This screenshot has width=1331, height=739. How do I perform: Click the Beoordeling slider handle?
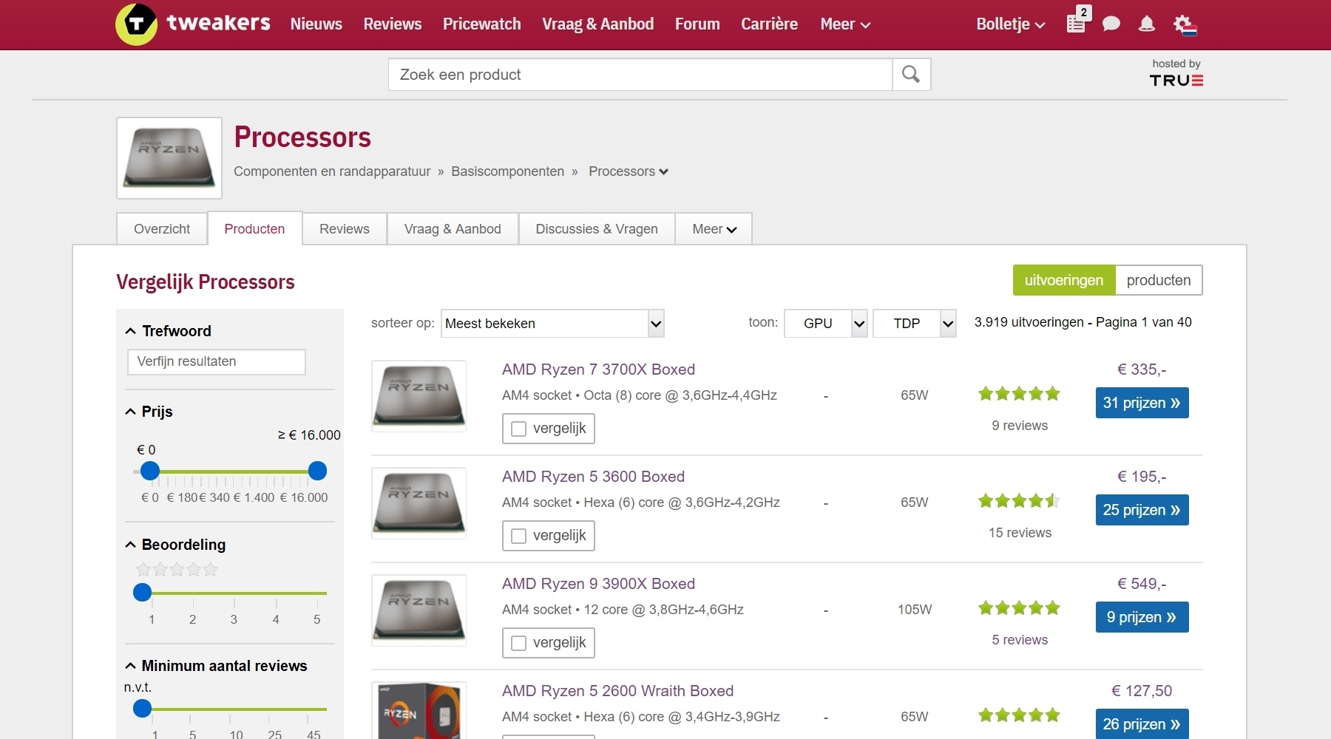(x=142, y=592)
